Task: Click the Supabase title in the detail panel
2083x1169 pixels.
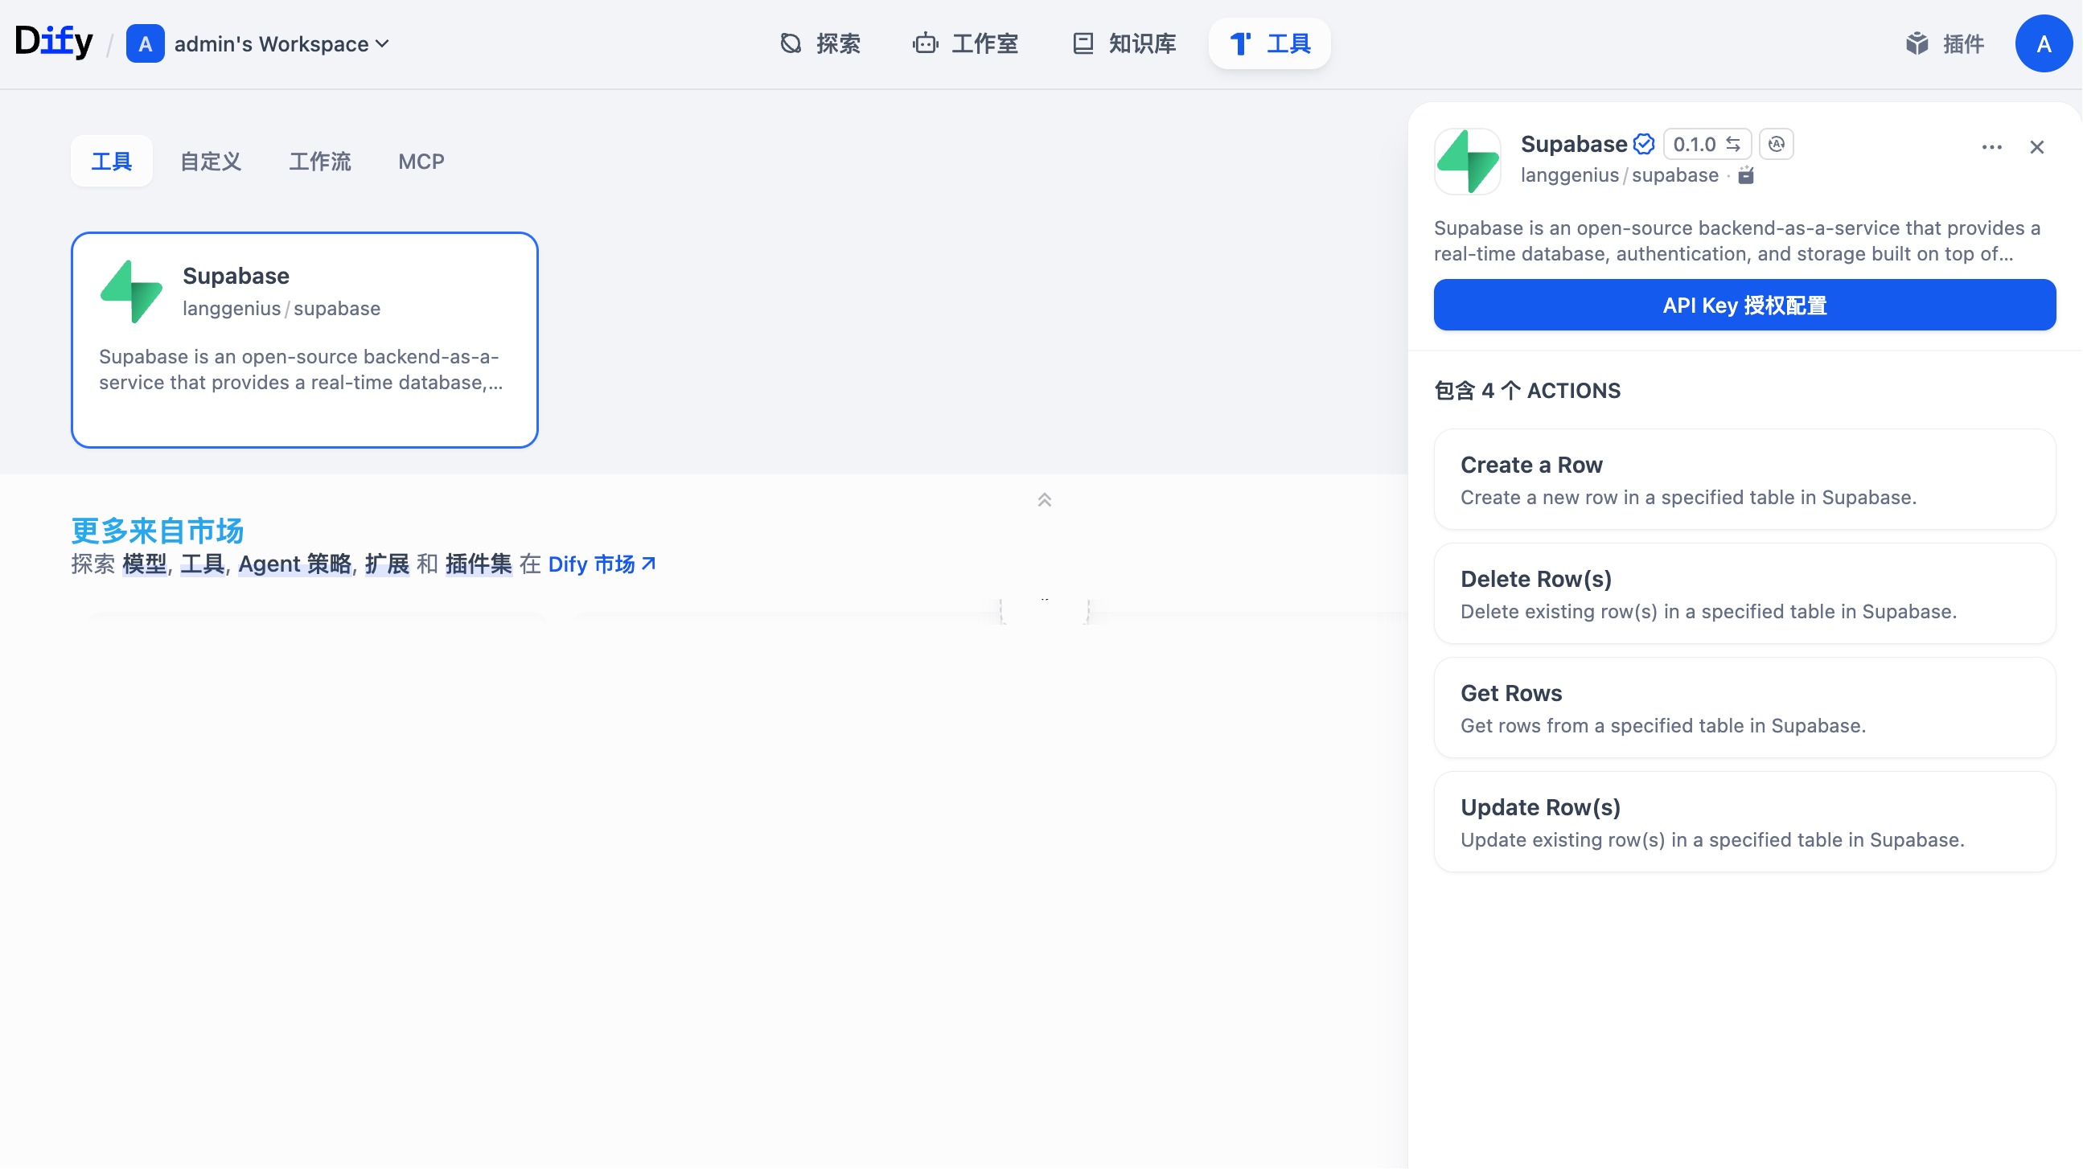Action: click(1574, 144)
